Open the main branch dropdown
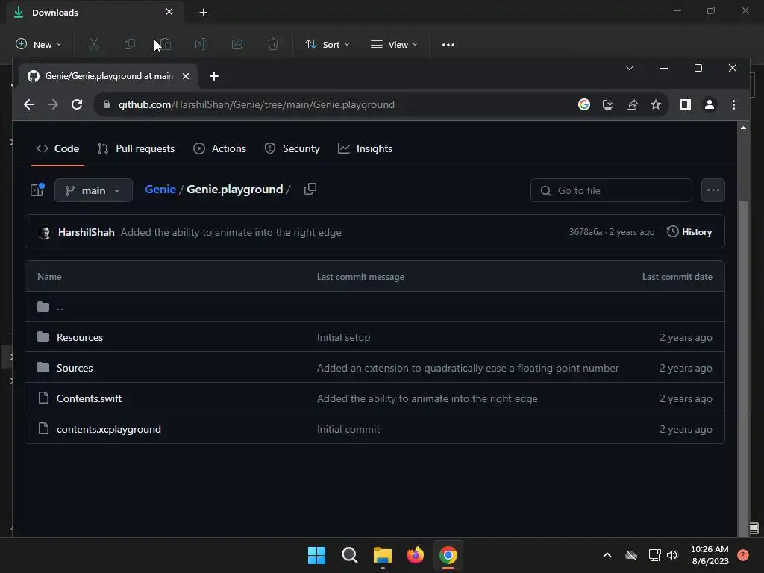 tap(93, 190)
